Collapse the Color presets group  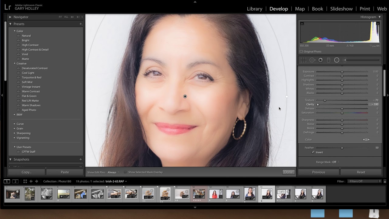pos(15,31)
